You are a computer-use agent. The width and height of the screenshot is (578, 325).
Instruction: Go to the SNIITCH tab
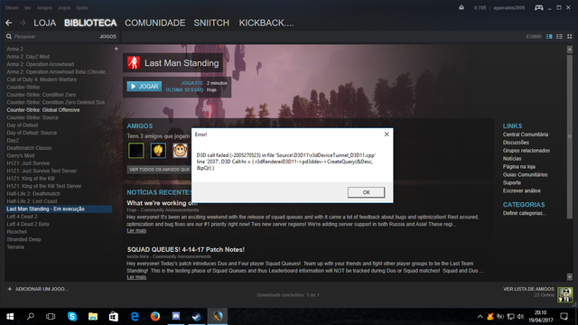(x=211, y=23)
